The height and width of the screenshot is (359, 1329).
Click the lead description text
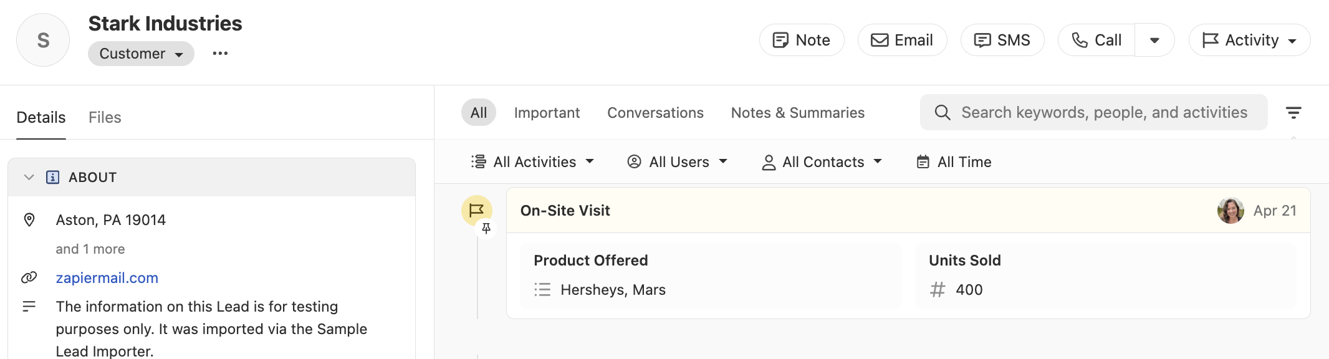(212, 329)
